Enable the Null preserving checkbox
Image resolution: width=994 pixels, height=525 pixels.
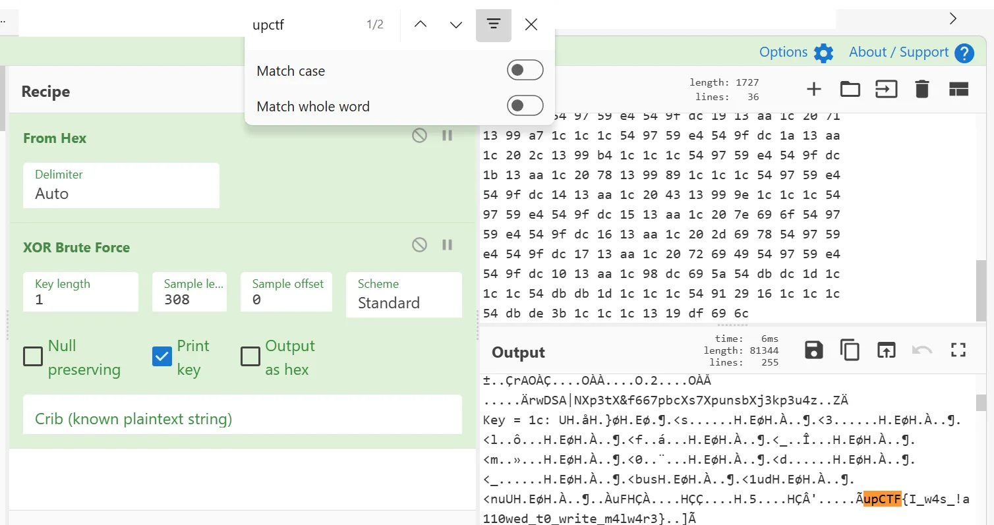[32, 356]
